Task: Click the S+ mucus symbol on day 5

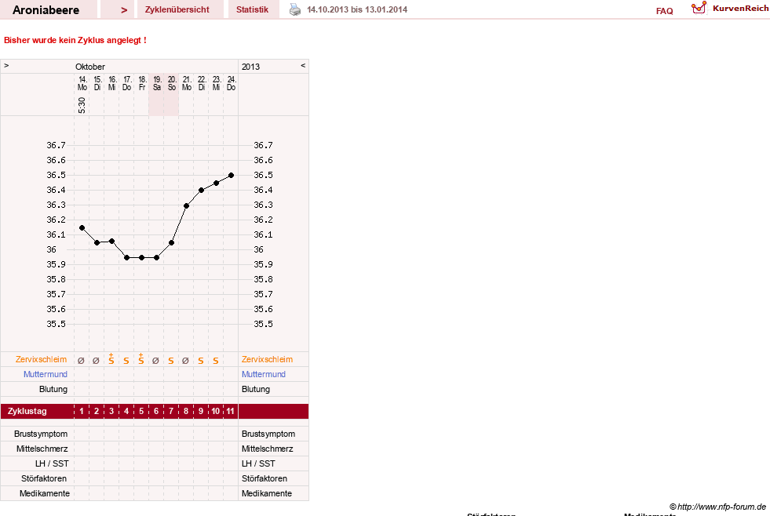Action: 141,358
